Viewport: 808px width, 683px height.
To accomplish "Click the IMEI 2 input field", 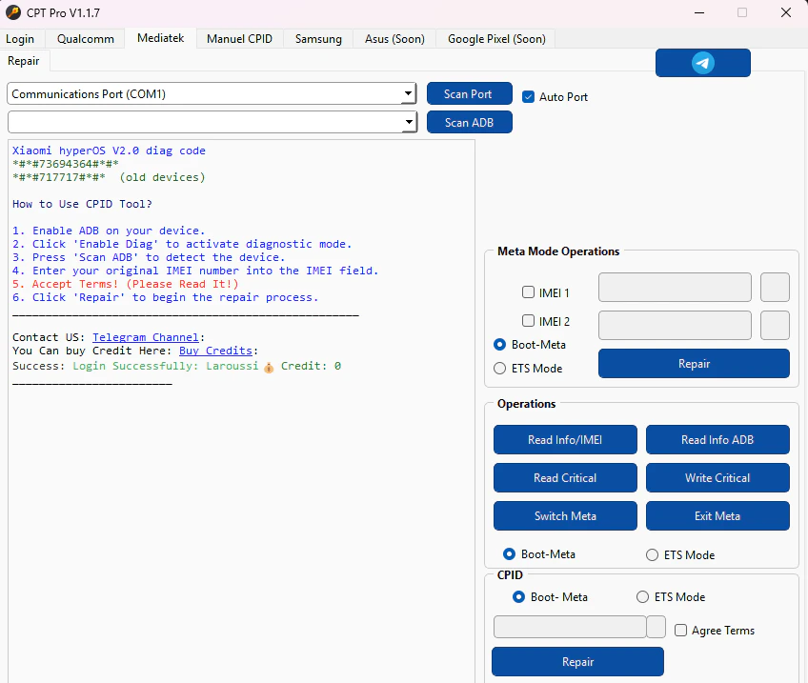I will tap(675, 325).
